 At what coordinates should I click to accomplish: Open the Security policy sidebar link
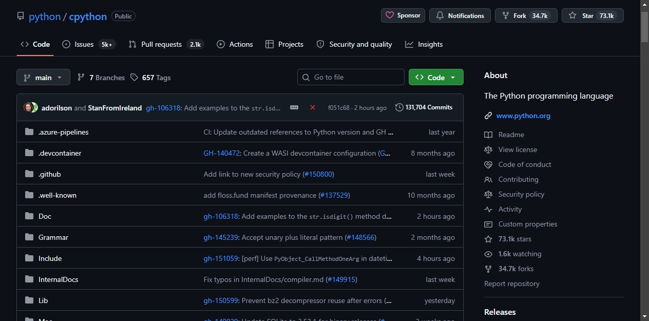(x=521, y=194)
